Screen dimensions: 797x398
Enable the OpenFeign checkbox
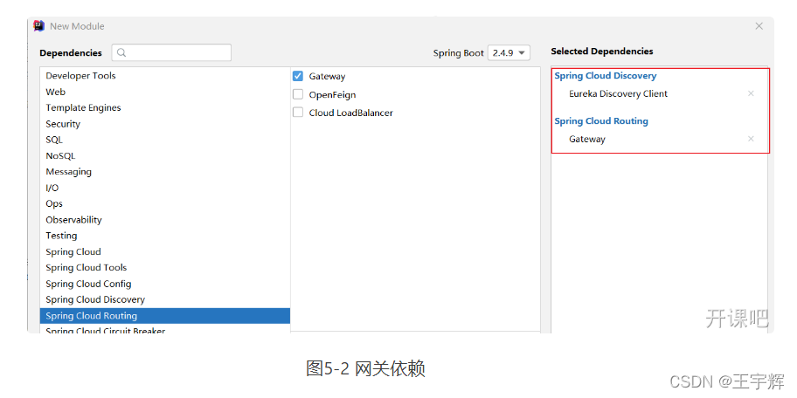(x=298, y=94)
